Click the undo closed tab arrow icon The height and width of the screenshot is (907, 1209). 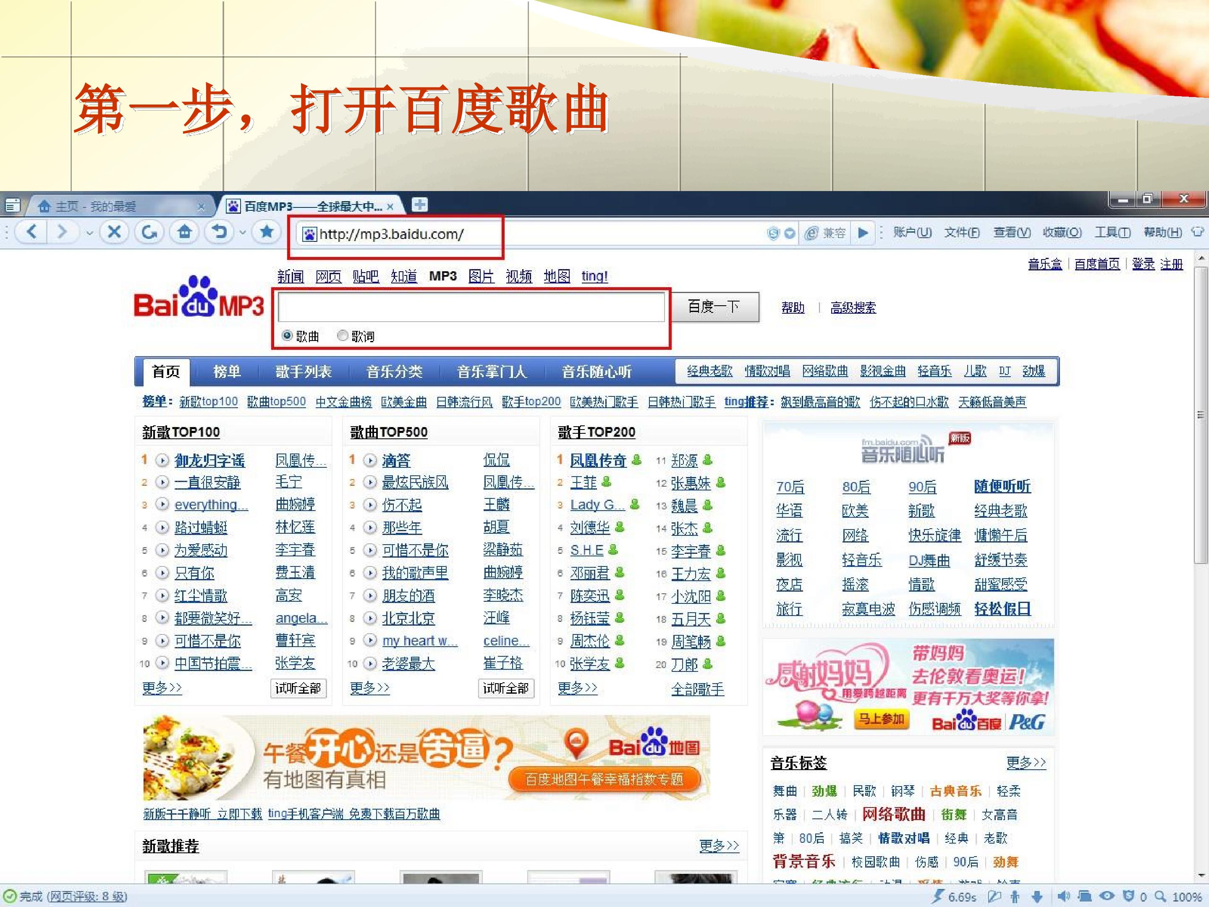(x=219, y=232)
